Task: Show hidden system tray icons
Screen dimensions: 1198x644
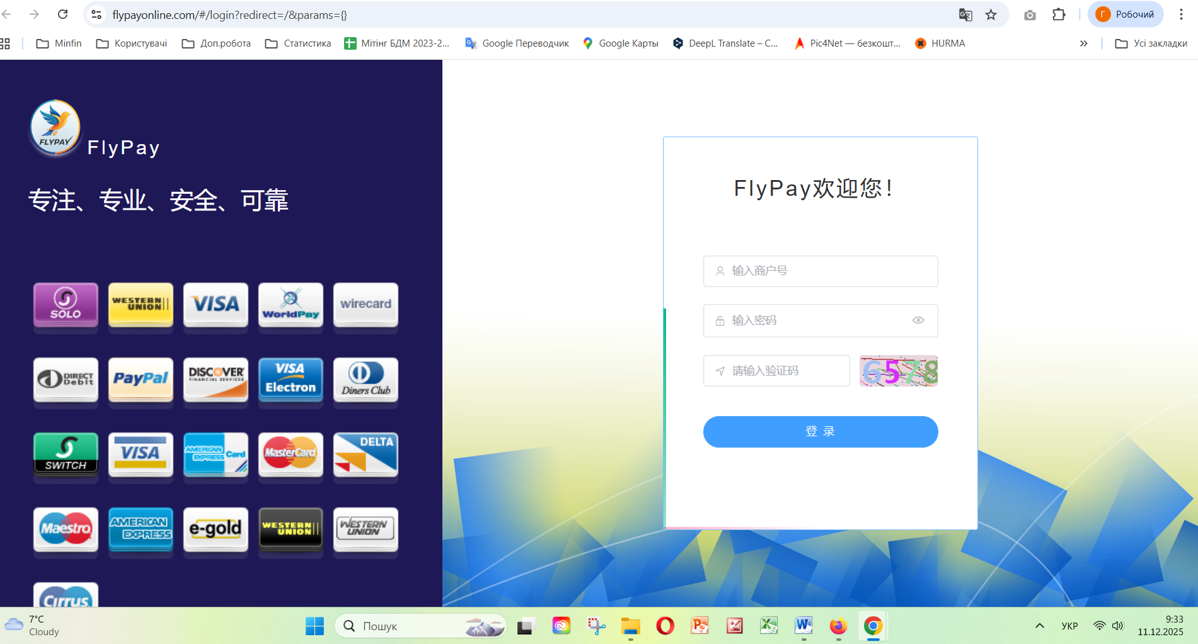Action: (1040, 626)
